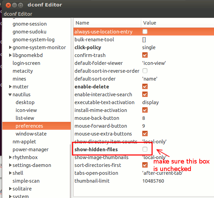The image size is (214, 198).
Task: Select nm-applet in the tree
Action: point(24,142)
